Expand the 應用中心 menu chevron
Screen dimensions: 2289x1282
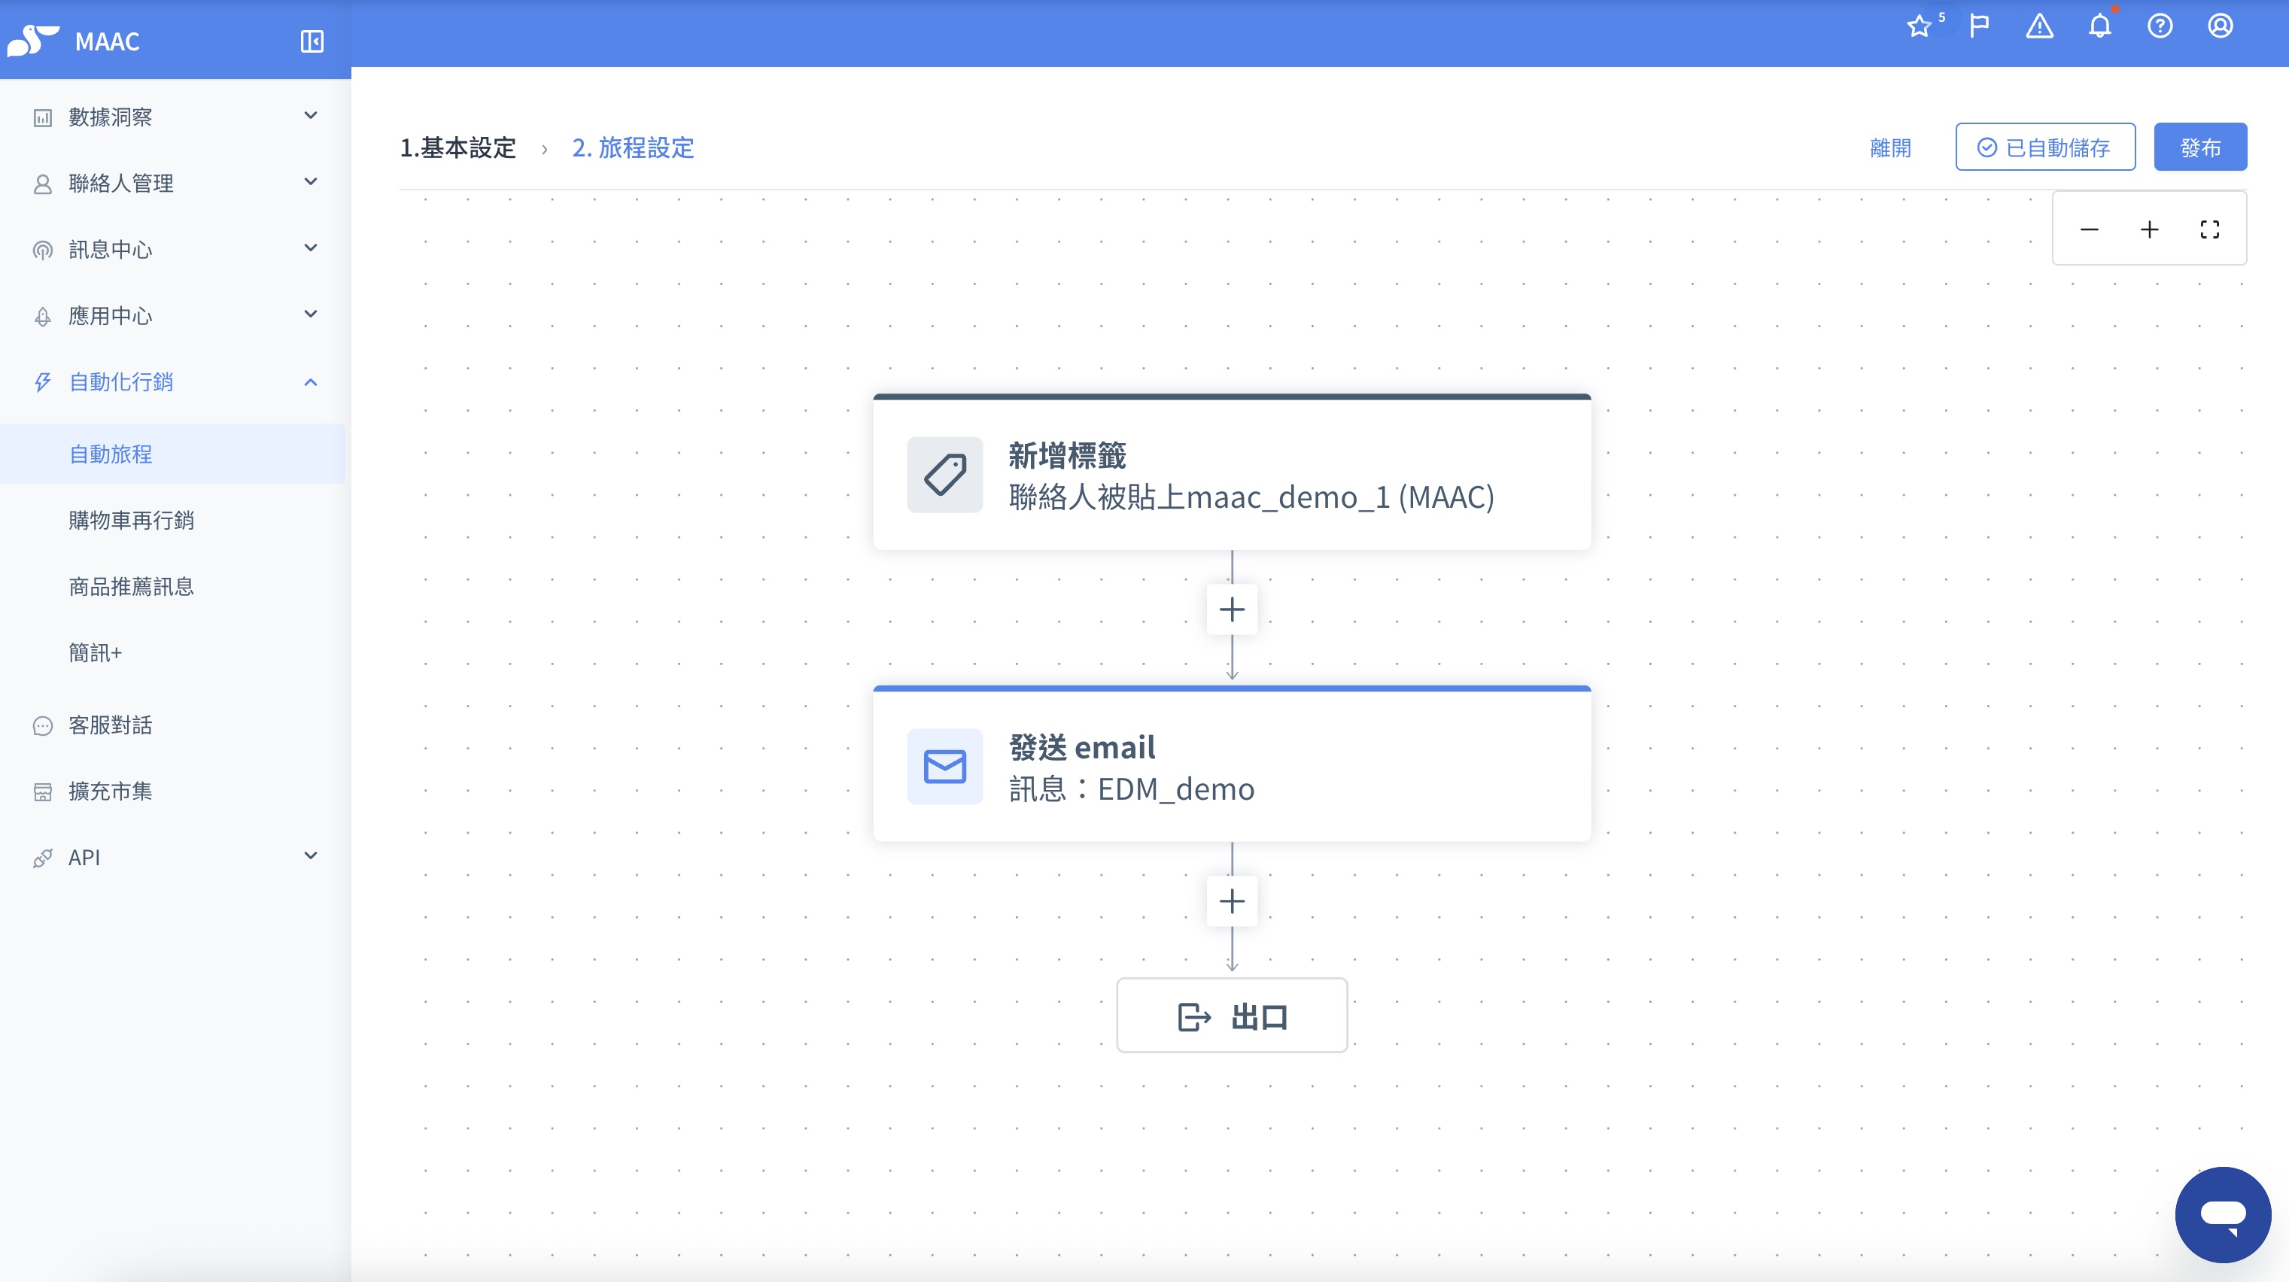(310, 314)
